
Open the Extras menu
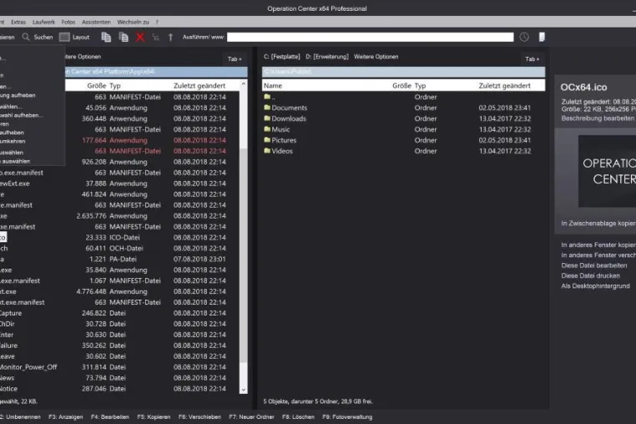click(x=18, y=22)
